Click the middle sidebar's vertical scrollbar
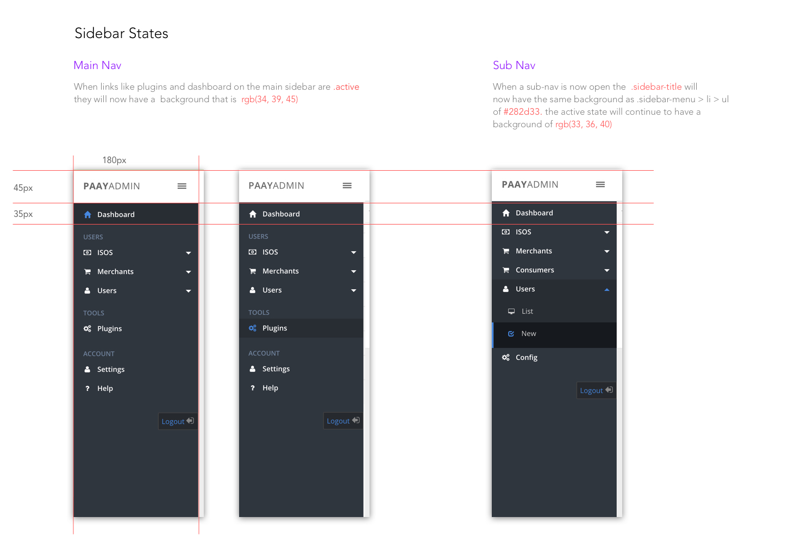The height and width of the screenshot is (554, 801). [x=366, y=359]
